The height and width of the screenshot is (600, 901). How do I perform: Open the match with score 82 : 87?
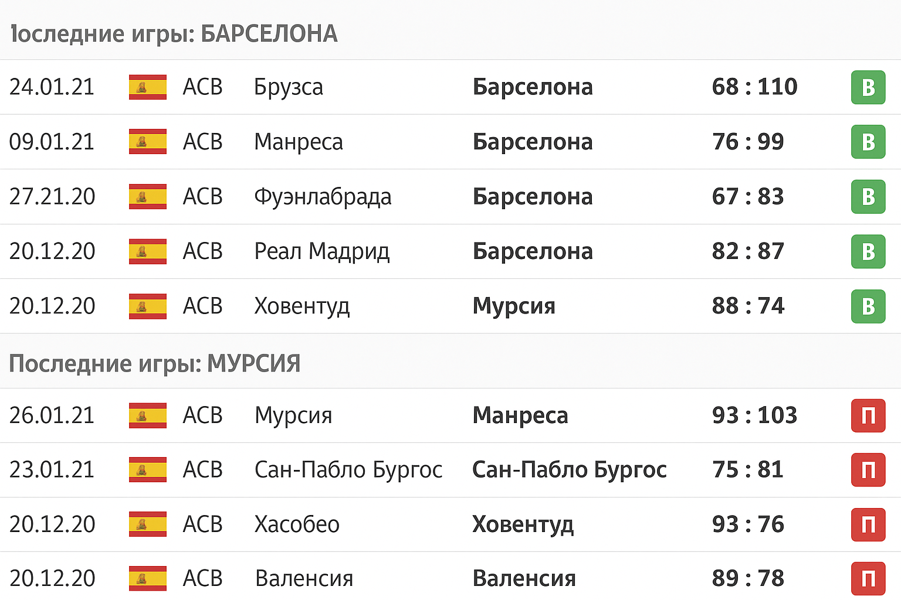point(748,251)
